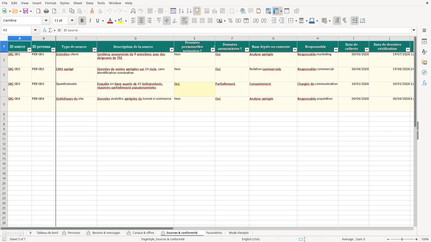Viewport: 431px width, 242px height.
Task: Center text horizontally
Action: tap(141, 21)
